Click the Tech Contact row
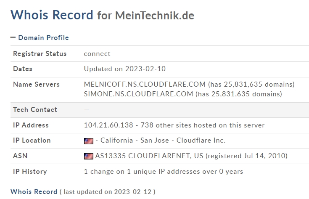Screen dimensions: 309x199 160,110
